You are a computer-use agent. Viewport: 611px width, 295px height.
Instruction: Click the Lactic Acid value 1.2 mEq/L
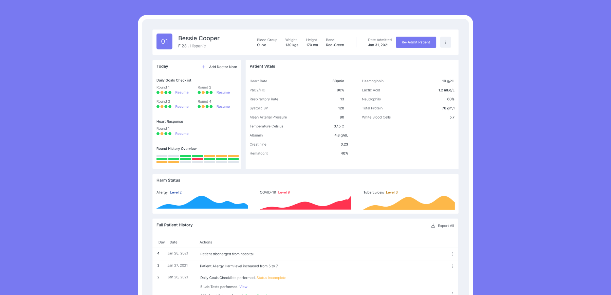point(446,90)
